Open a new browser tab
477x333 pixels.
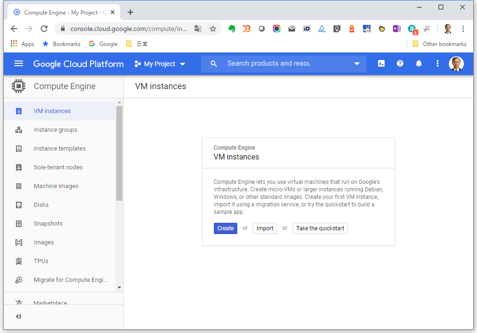tap(130, 13)
